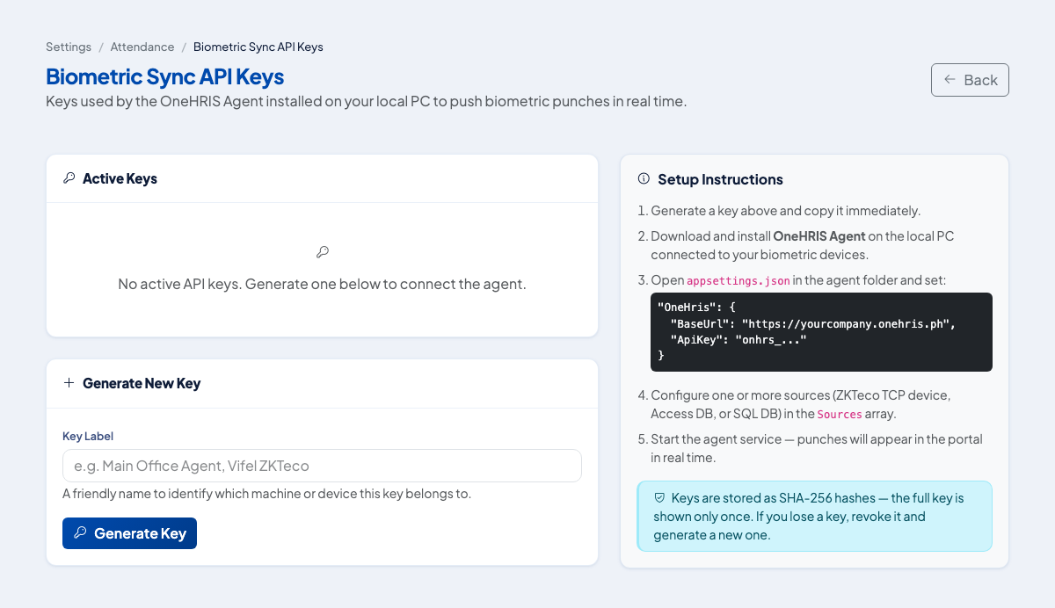Click the appsettings.json code text
Viewport: 1055px width, 608px height.
tap(738, 281)
